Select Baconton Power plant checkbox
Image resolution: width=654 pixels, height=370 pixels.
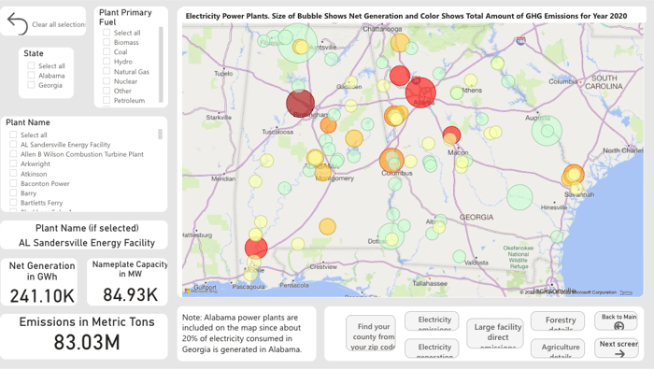pyautogui.click(x=13, y=183)
